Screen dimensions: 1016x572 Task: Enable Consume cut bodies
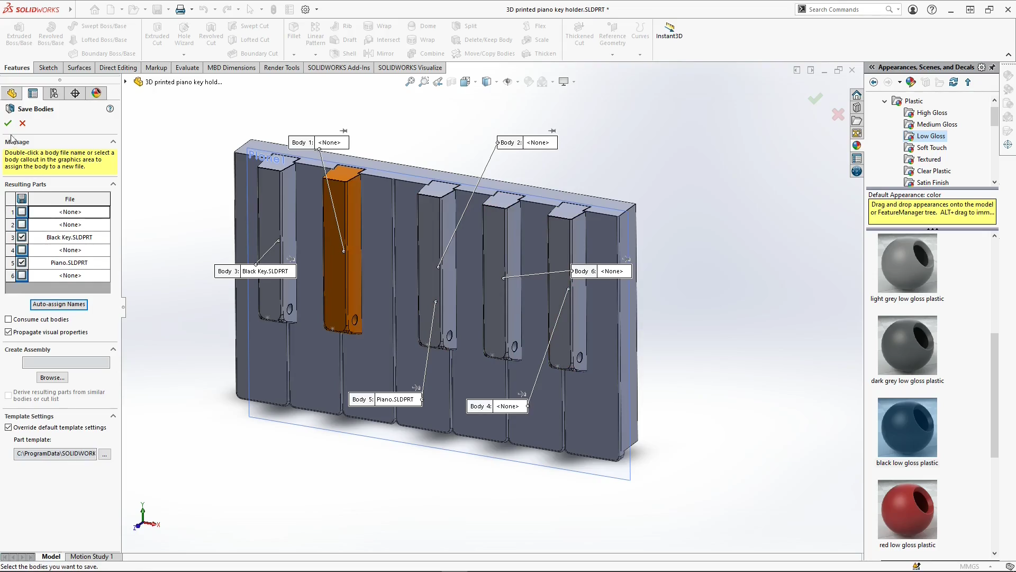click(8, 319)
